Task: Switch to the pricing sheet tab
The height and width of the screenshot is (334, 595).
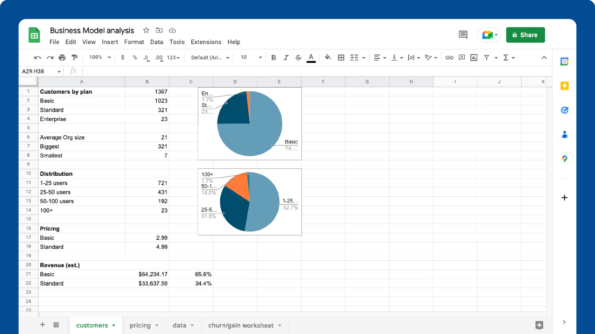Action: tap(140, 325)
